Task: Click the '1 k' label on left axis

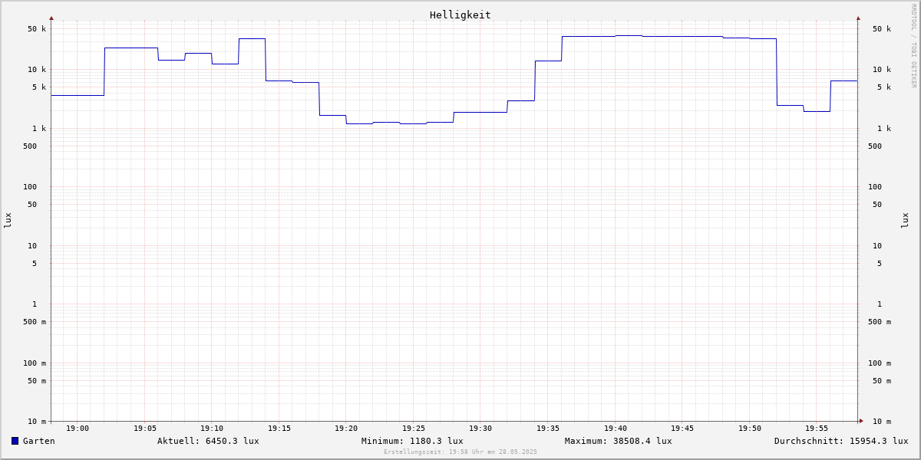Action: 40,129
